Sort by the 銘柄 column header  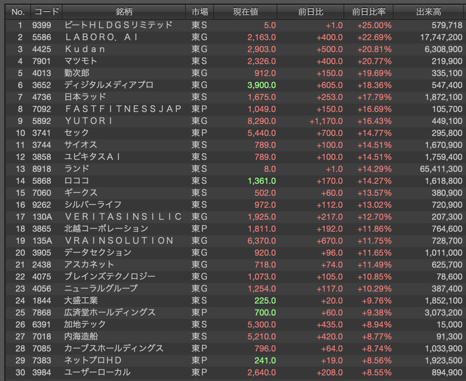click(x=124, y=12)
